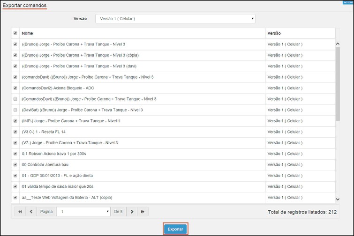354x236 pixels.
Task: Check the (ComandosDavi) Jorge command checkbox
Action: (15, 99)
